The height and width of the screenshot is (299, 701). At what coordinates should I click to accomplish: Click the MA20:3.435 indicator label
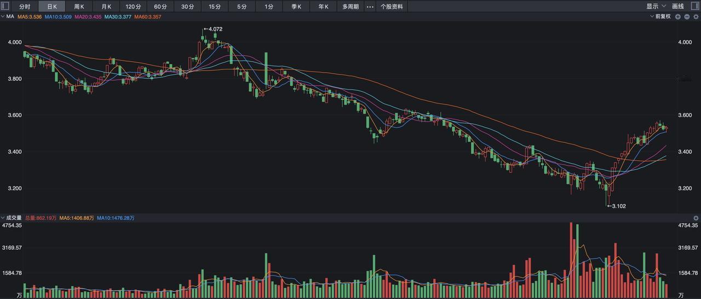(x=88, y=17)
